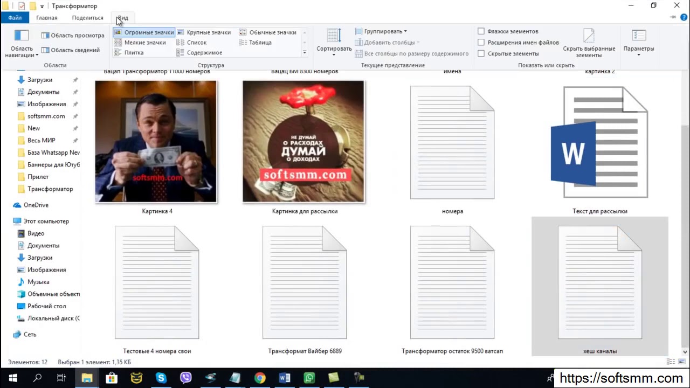Select Трансформат Вайбер 6889 file
This screenshot has height=388, width=690.
point(305,282)
